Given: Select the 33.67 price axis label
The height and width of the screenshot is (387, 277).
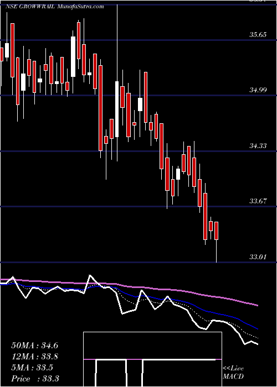Looking at the screenshot, I should pos(258,201).
